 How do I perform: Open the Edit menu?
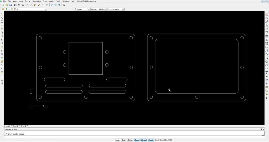tap(9, 1)
